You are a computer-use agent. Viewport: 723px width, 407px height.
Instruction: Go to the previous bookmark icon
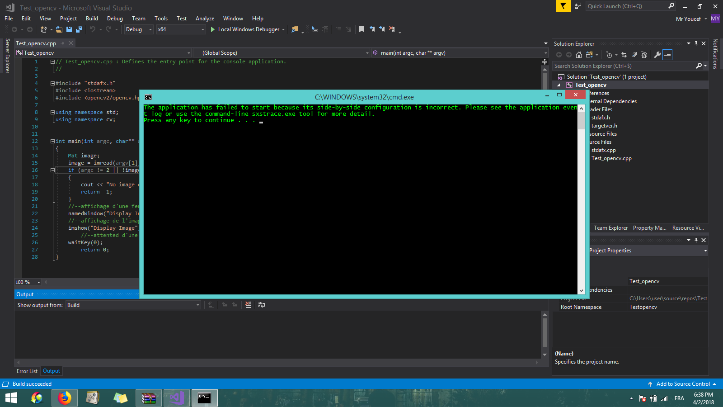(x=372, y=29)
